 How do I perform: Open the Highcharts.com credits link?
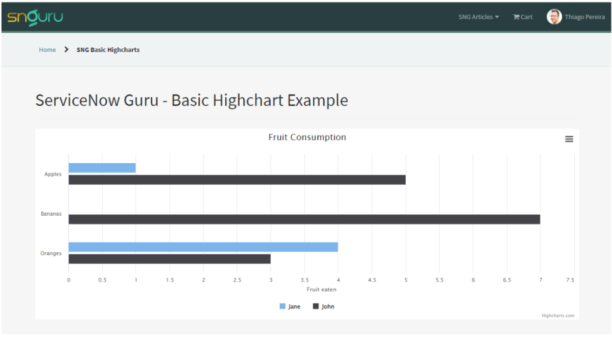[x=558, y=315]
